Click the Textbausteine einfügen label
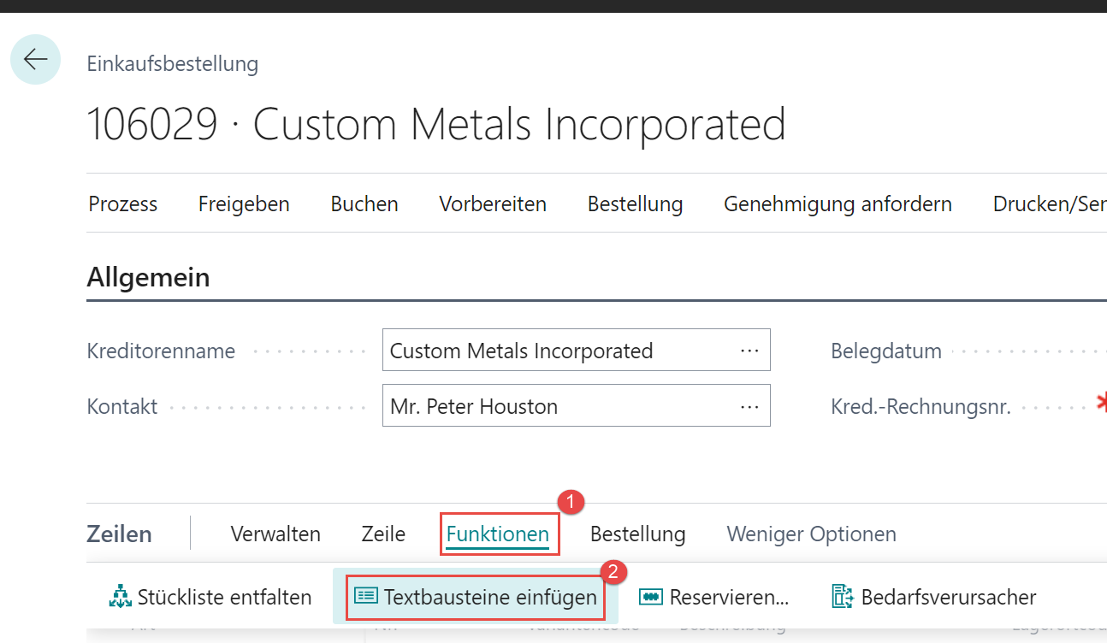The height and width of the screenshot is (643, 1107). point(491,597)
